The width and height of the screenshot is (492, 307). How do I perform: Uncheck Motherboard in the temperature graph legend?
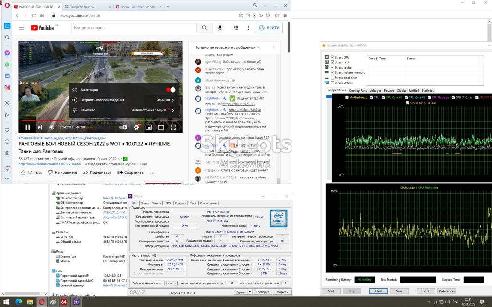point(347,97)
